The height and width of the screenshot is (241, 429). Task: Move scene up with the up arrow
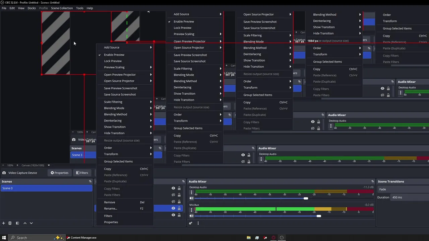point(25,223)
